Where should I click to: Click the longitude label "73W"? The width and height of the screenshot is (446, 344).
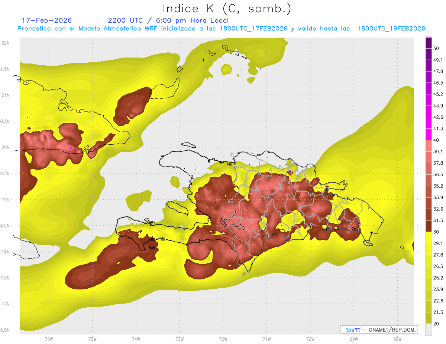pos(180,339)
